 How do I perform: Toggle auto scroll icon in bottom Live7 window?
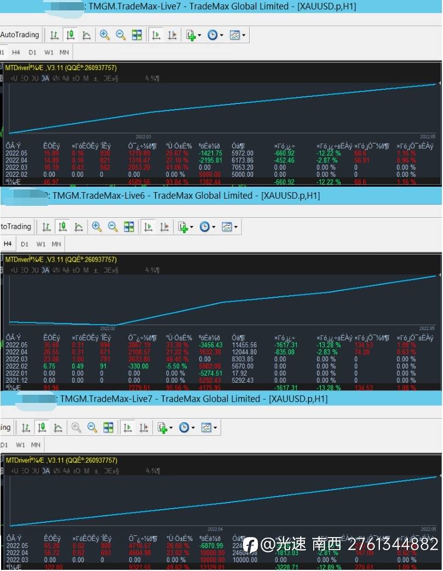pyautogui.click(x=127, y=427)
